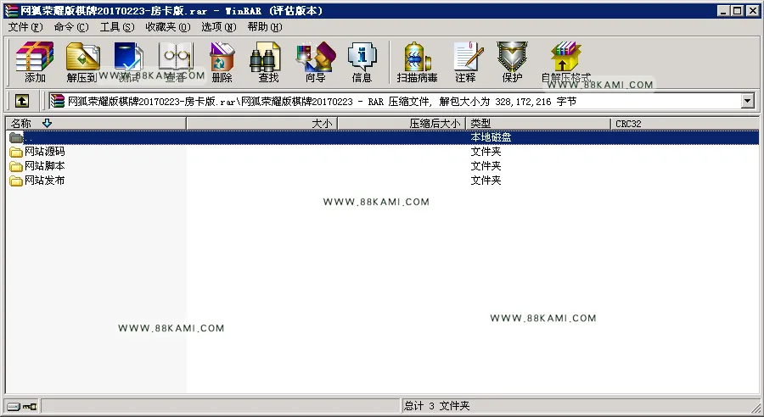Click the 添加 (Add) toolbar icon
The height and width of the screenshot is (417, 764).
pos(35,62)
